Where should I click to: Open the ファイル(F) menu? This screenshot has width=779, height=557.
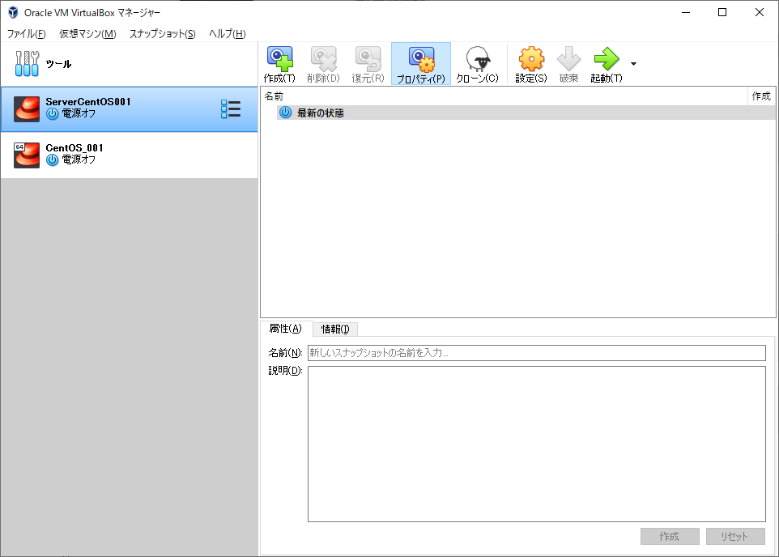27,34
